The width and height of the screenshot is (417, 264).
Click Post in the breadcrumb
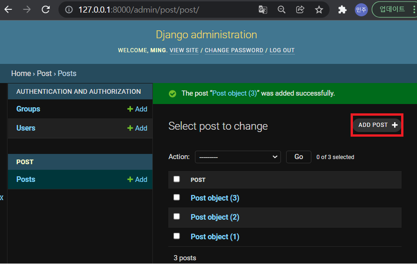(x=44, y=74)
